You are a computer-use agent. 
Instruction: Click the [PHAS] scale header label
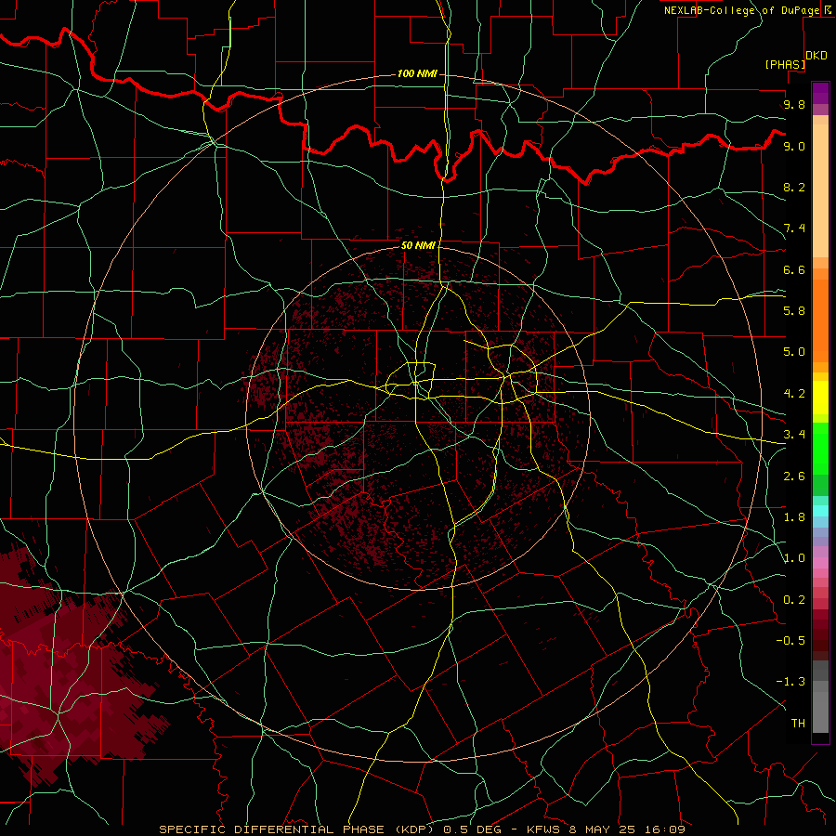pyautogui.click(x=785, y=64)
